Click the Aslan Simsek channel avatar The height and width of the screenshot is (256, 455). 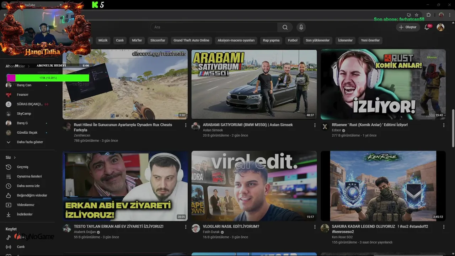(196, 127)
